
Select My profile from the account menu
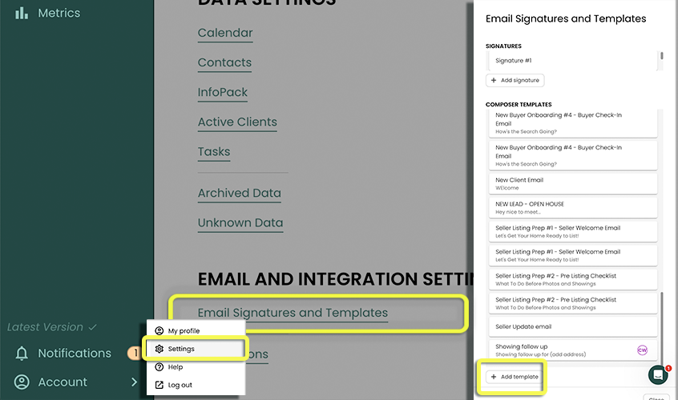coord(184,331)
